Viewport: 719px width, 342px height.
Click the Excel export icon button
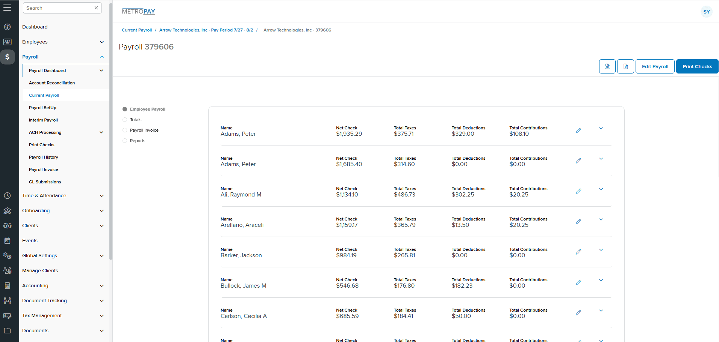pyautogui.click(x=625, y=66)
